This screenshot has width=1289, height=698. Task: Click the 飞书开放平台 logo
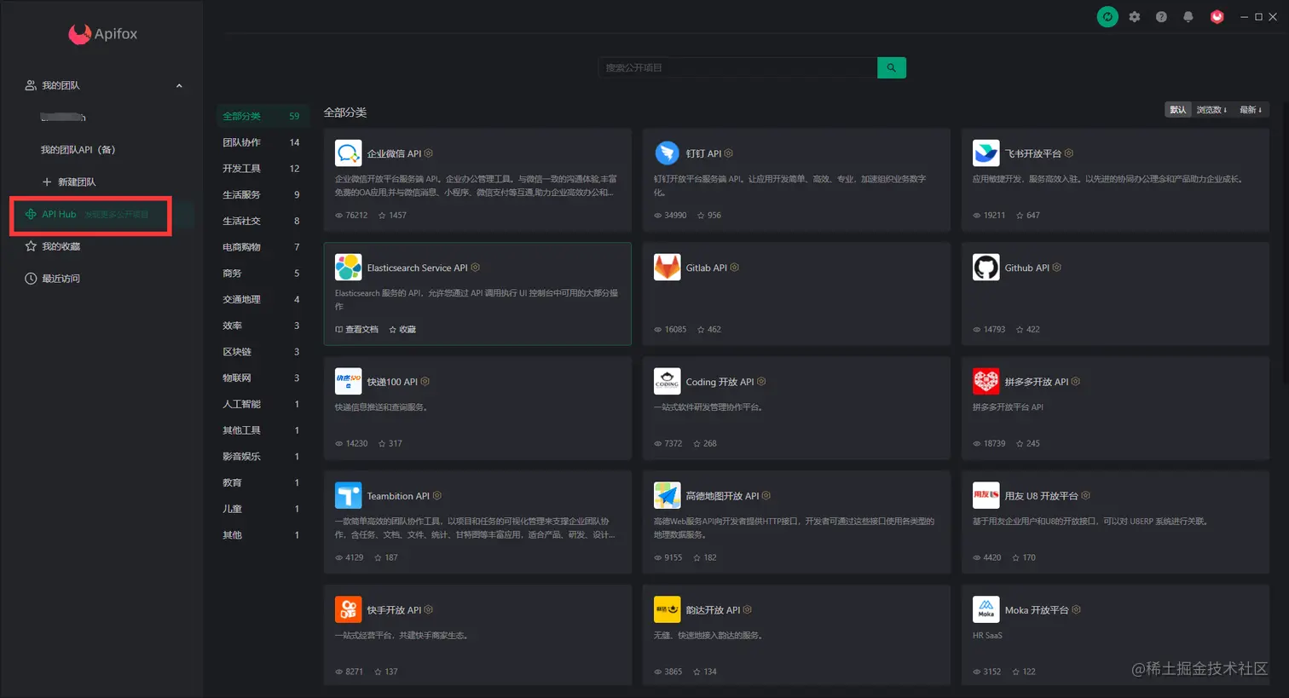(986, 153)
